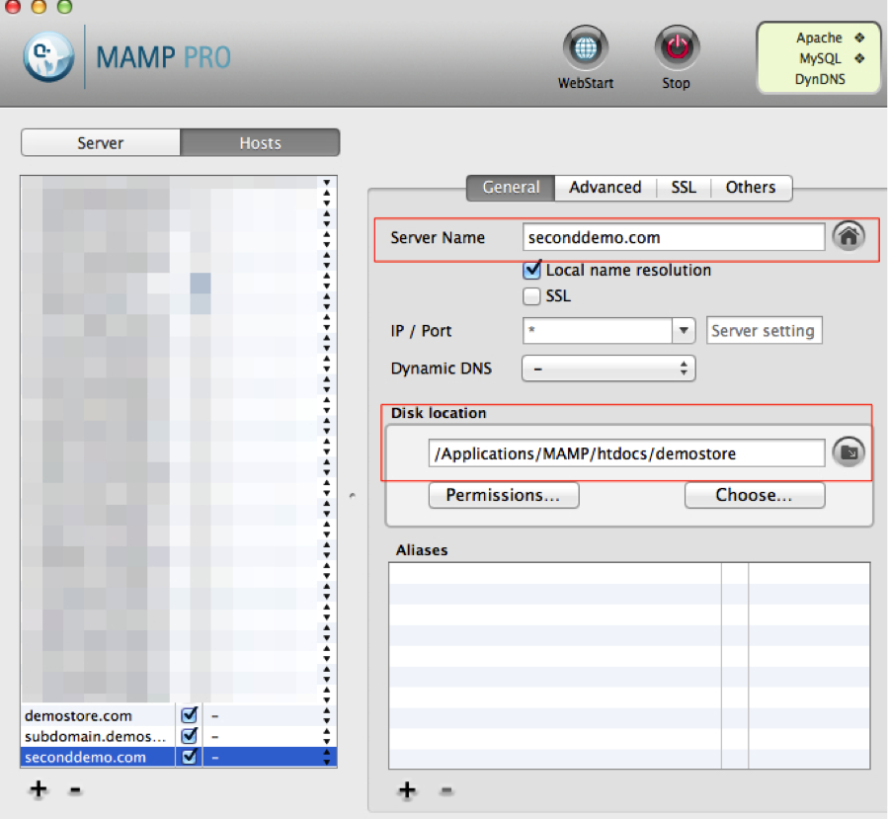The image size is (888, 820).
Task: Remove selected host with minus icon
Action: (75, 789)
